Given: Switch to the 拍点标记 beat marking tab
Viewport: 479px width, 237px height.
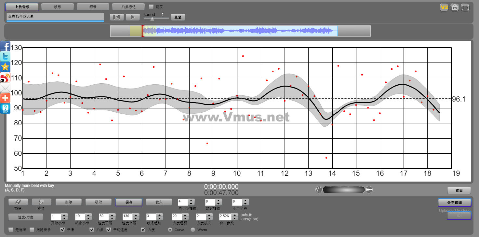Looking at the screenshot, I should tap(128, 7).
